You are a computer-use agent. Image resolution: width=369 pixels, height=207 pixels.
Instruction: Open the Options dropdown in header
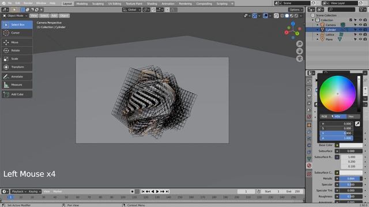[x=296, y=10]
